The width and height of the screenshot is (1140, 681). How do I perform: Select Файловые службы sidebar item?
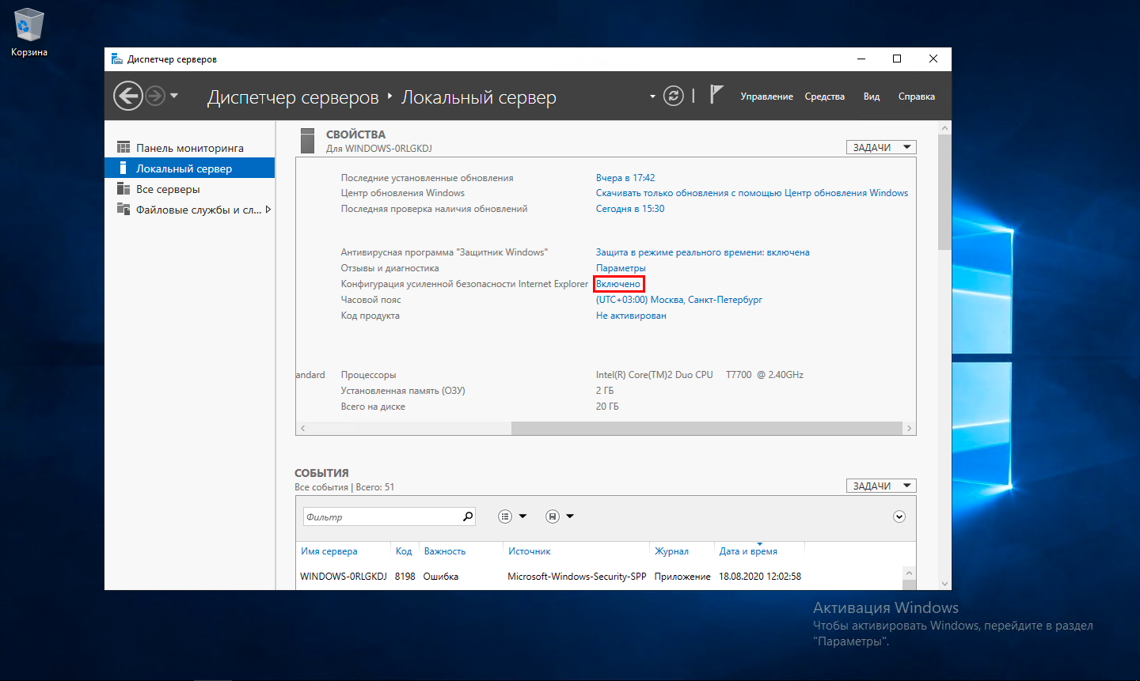pyautogui.click(x=190, y=210)
